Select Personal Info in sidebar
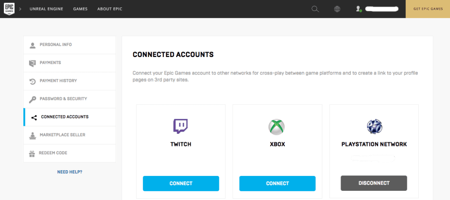This screenshot has height=200, width=450. coord(55,45)
